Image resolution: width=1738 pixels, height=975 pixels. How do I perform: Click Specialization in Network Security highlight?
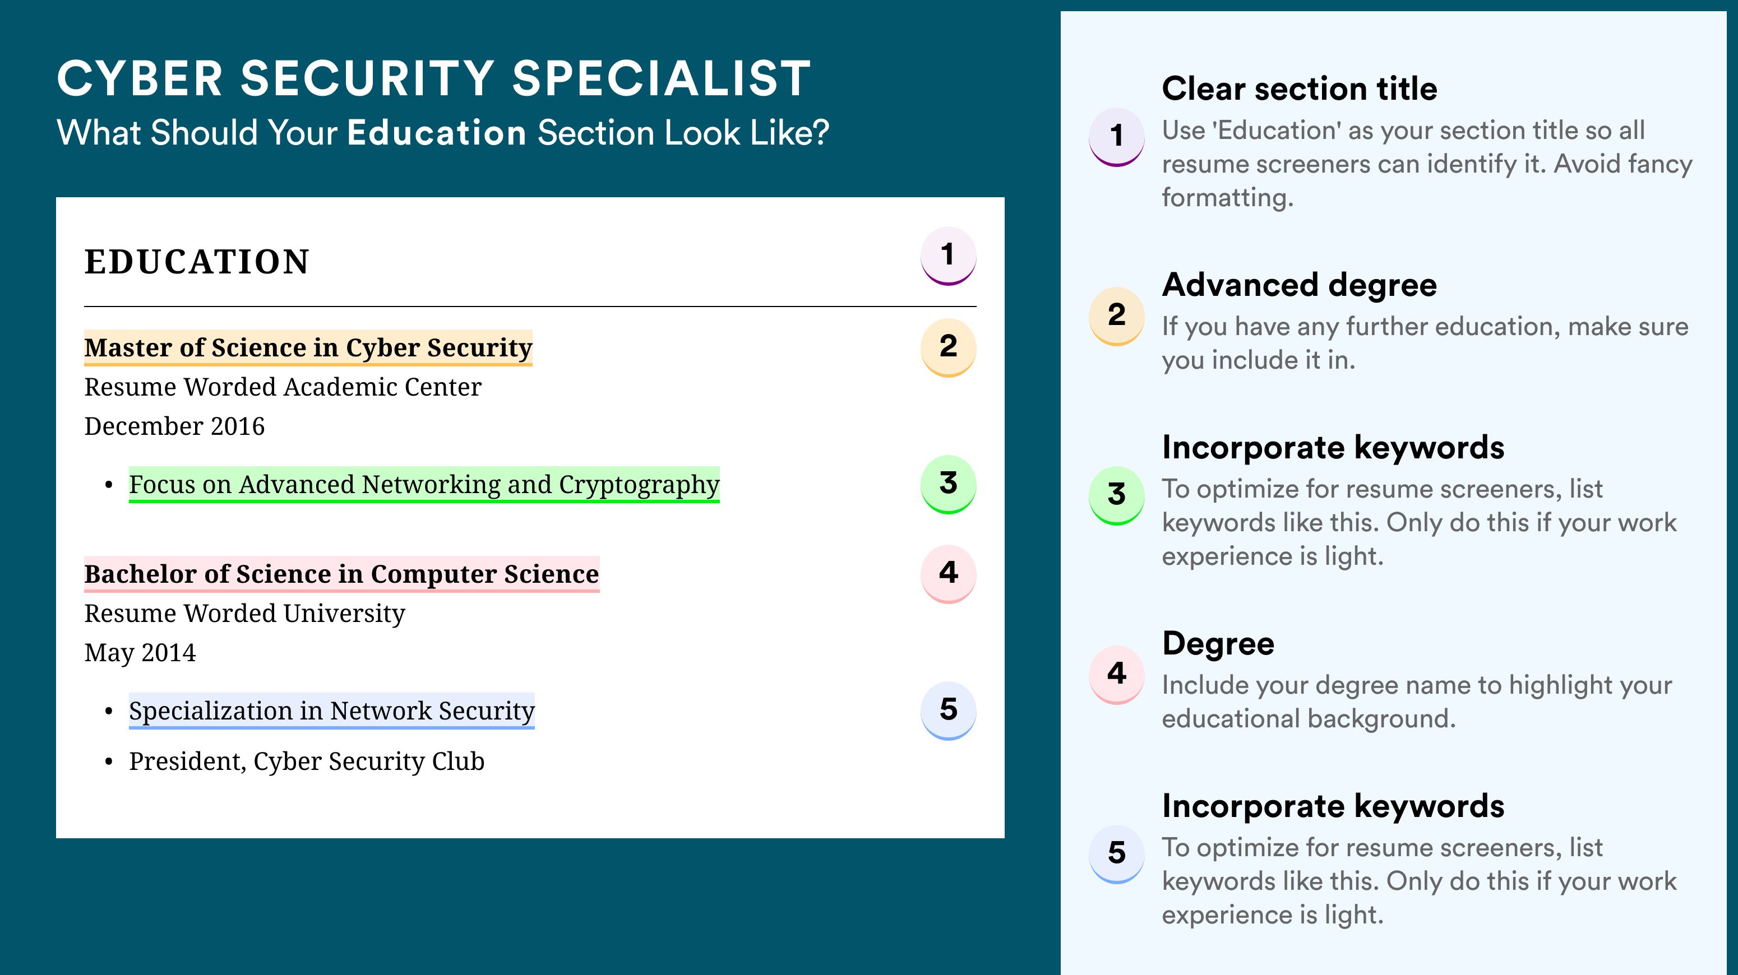click(x=332, y=712)
